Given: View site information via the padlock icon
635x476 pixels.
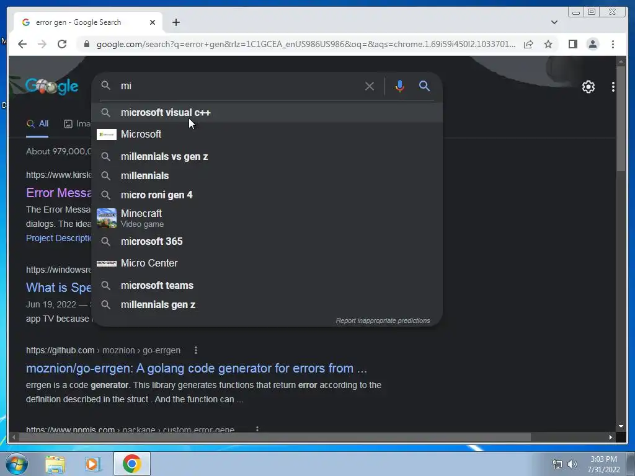Looking at the screenshot, I should [86, 44].
